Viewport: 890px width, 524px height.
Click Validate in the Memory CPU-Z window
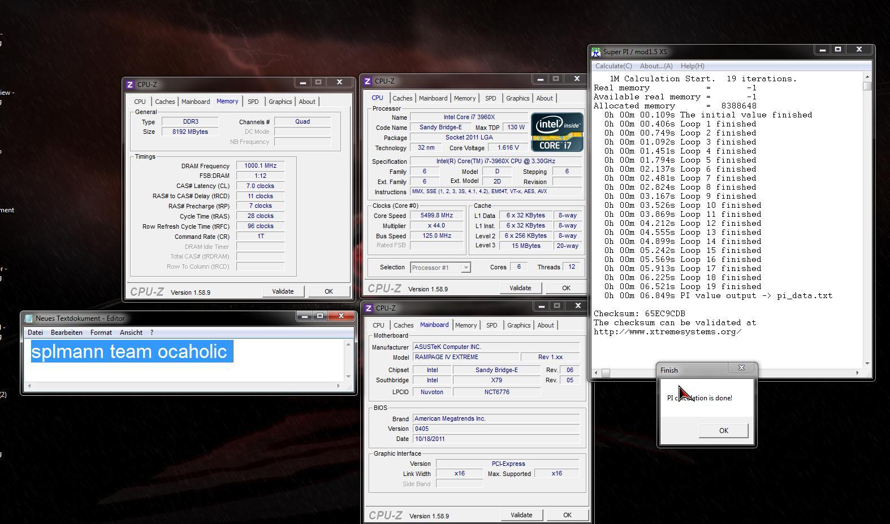[283, 291]
